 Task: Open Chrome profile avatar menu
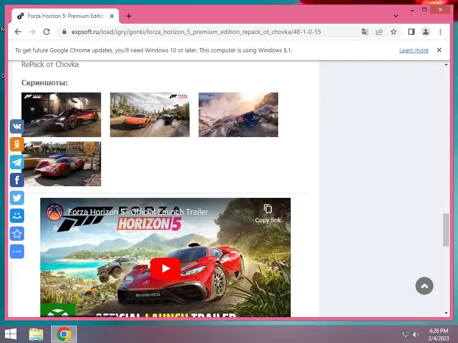426,32
